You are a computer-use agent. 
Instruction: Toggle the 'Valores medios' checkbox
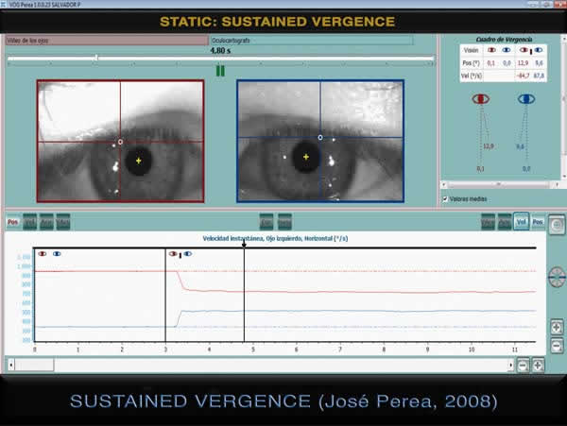pos(445,199)
